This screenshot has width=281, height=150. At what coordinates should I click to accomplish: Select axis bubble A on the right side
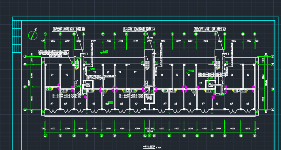(272, 109)
